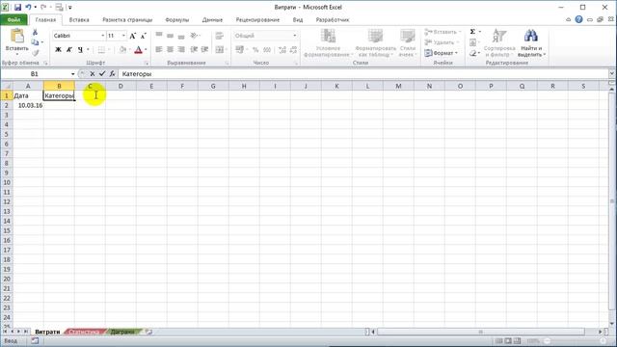Click the Paste (Вставить) clipboard icon
This screenshot has height=347, width=617.
(17, 37)
